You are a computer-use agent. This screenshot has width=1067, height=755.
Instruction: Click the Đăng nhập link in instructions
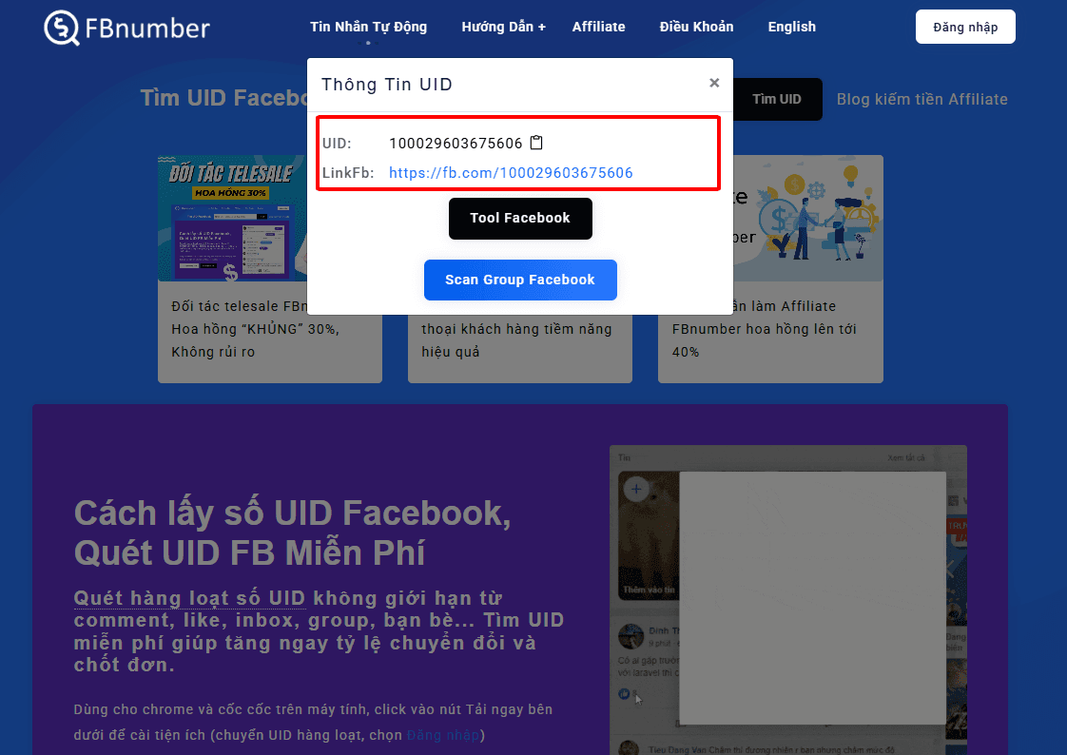click(x=443, y=735)
